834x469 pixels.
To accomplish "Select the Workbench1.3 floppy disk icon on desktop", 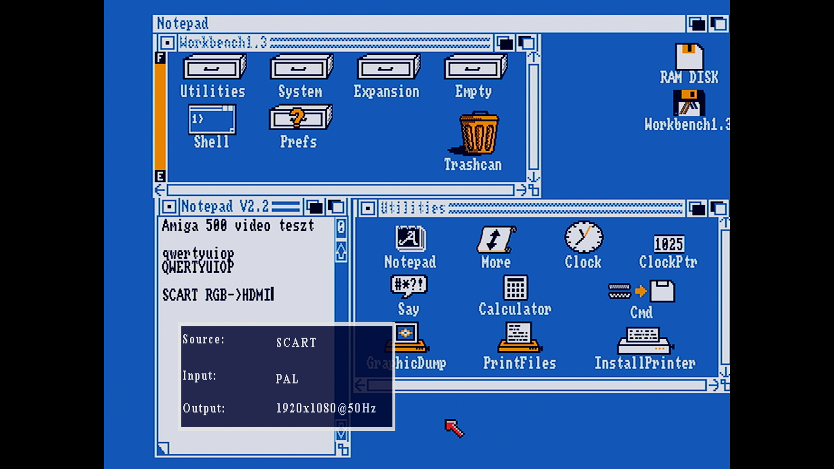I will pyautogui.click(x=689, y=103).
